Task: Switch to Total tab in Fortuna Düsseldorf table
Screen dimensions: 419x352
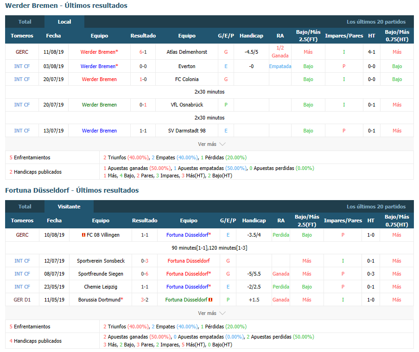Action: (x=25, y=207)
